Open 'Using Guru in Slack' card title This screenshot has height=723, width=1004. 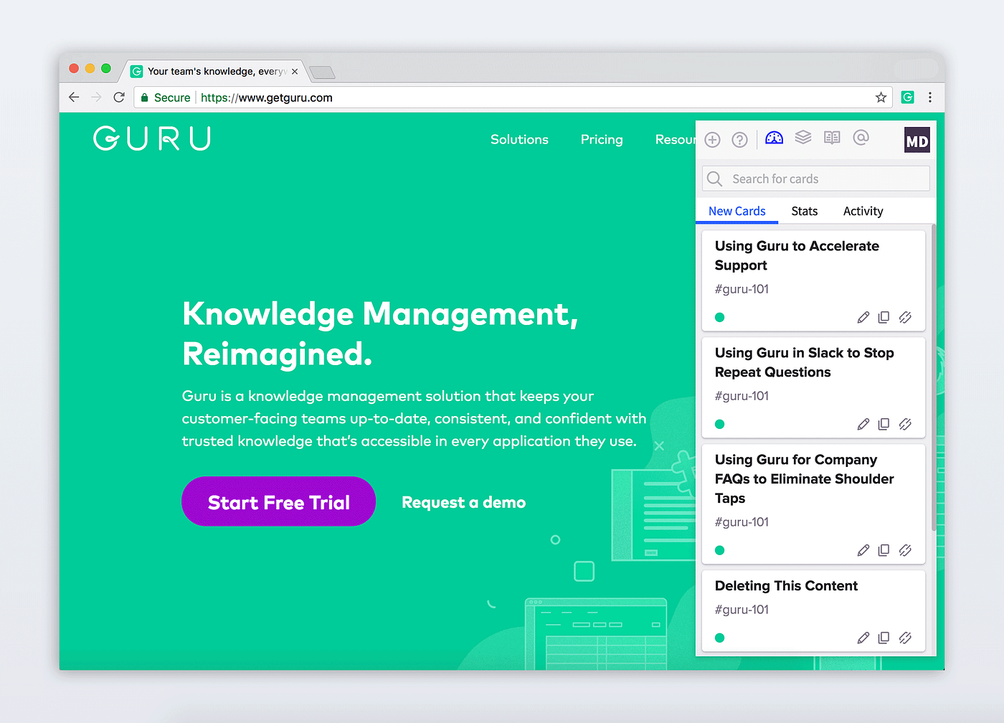pyautogui.click(x=804, y=362)
